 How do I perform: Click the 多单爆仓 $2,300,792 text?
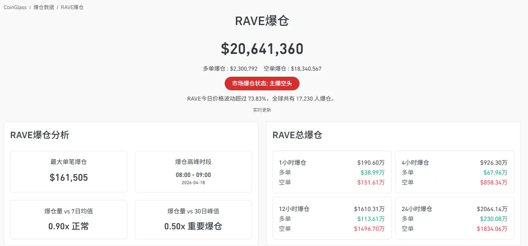click(x=230, y=69)
